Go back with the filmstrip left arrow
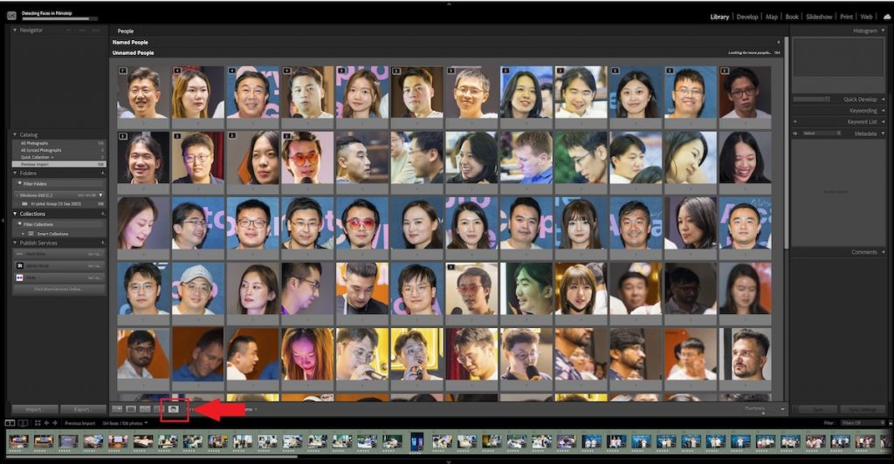 (47, 423)
